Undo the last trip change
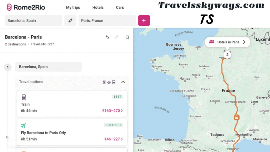Screen dimensions: 270x152 (x=107, y=37)
